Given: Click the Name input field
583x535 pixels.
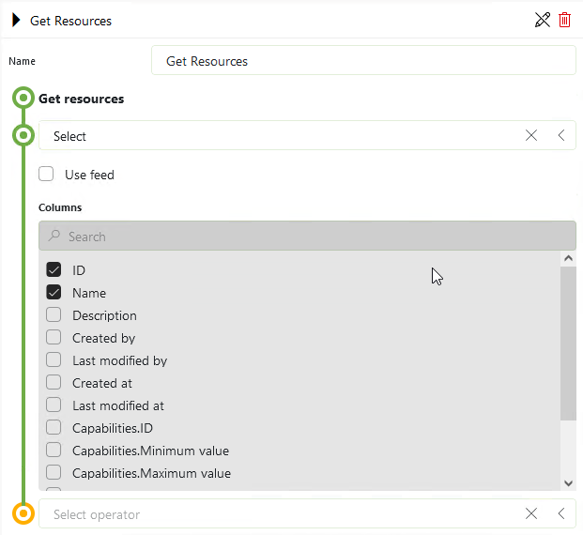Looking at the screenshot, I should [x=363, y=60].
